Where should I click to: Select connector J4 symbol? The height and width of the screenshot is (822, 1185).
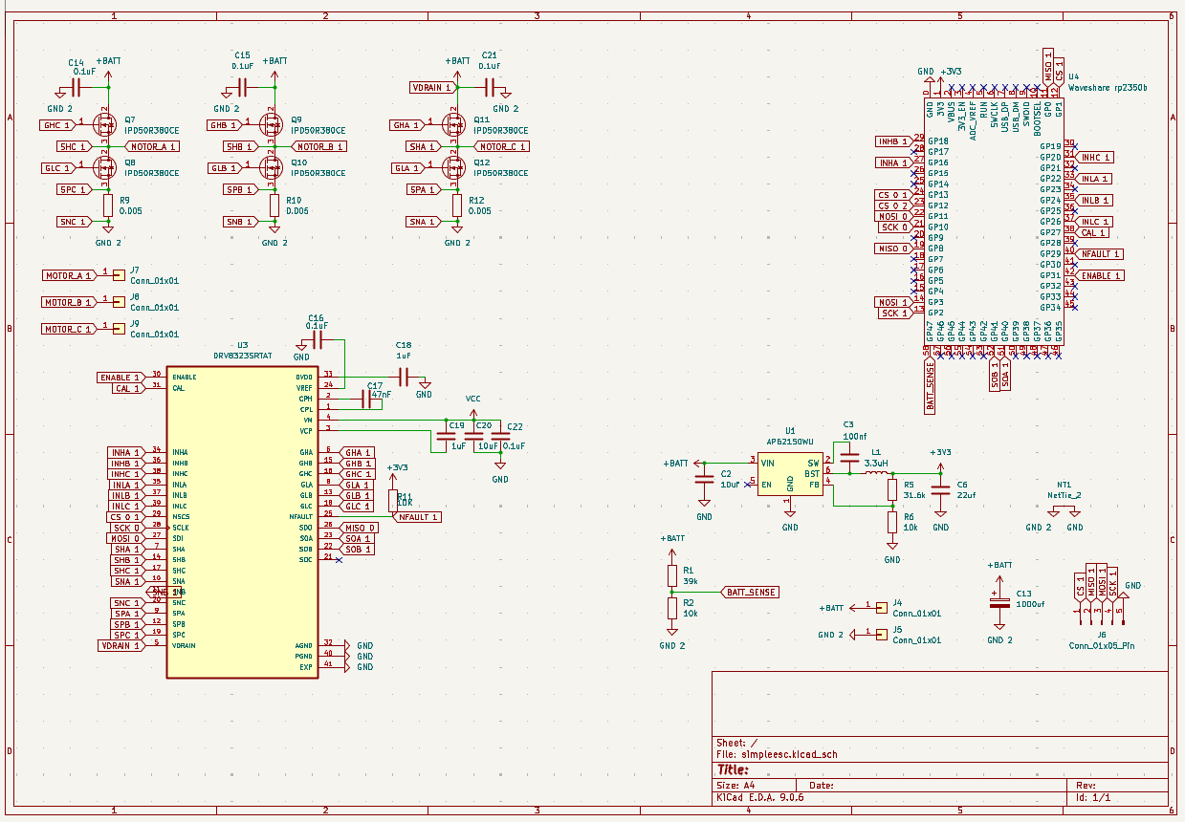coord(881,606)
